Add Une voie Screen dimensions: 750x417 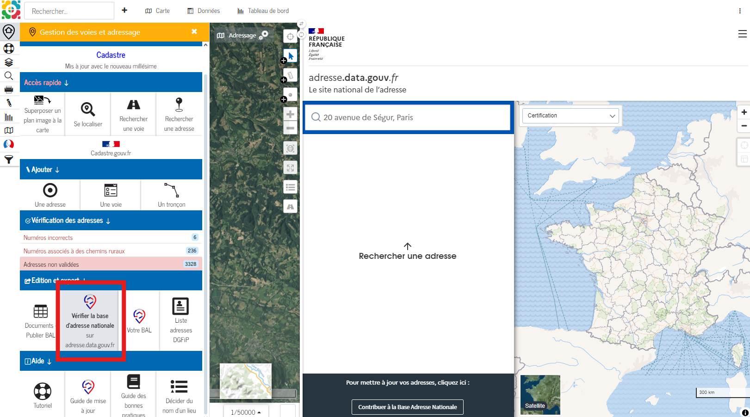111,195
